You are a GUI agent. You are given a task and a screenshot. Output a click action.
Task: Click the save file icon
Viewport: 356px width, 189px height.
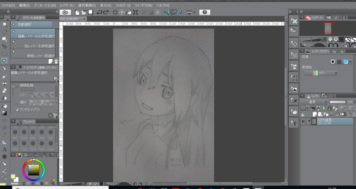[x=90, y=12]
